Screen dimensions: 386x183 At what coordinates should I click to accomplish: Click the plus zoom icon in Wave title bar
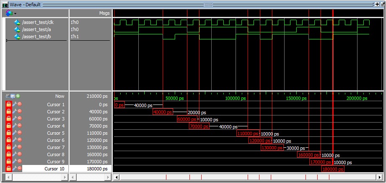pyautogui.click(x=377, y=4)
